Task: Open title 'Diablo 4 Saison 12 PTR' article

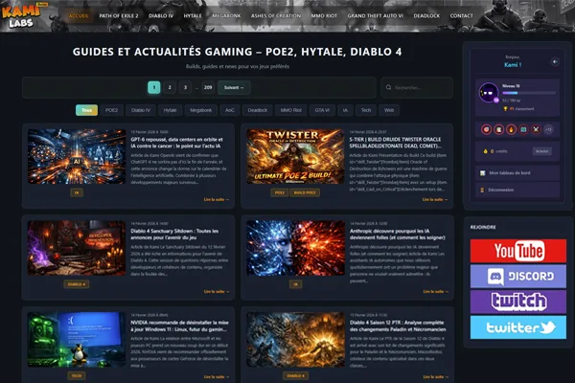Action: point(398,327)
